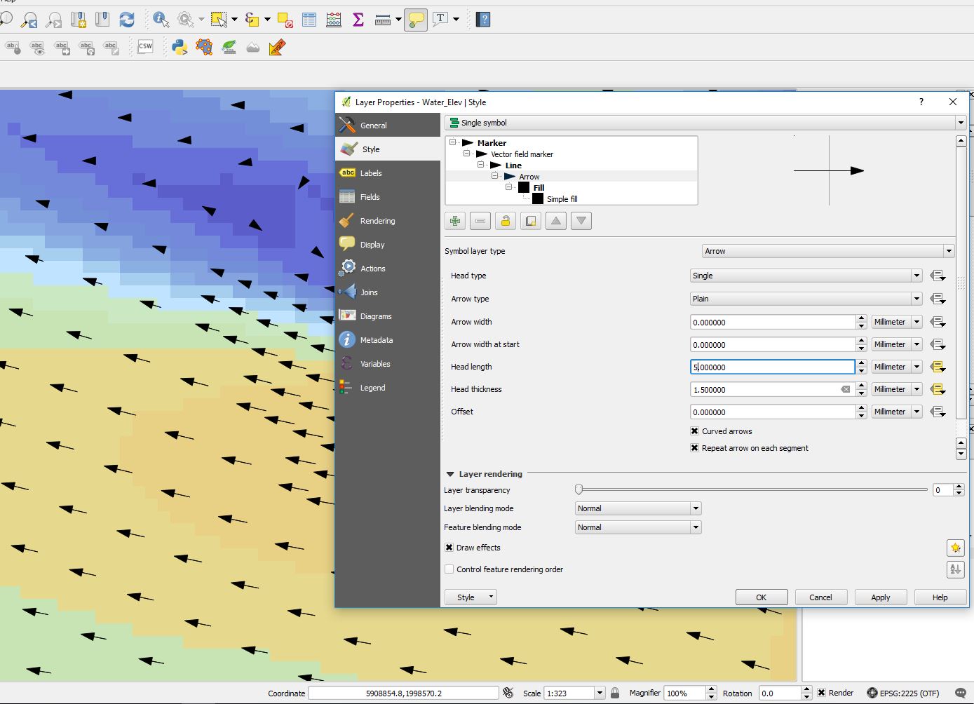Click the Layer transparency slider handle

click(579, 489)
